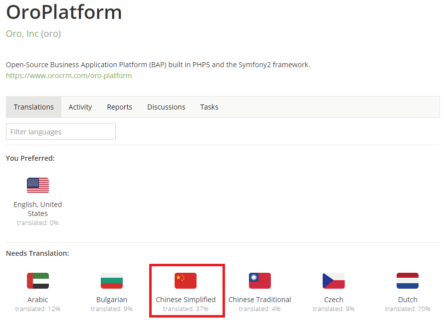Image resolution: width=445 pixels, height=327 pixels.
Task: Open the Bulgarian flag icon
Action: (x=112, y=281)
